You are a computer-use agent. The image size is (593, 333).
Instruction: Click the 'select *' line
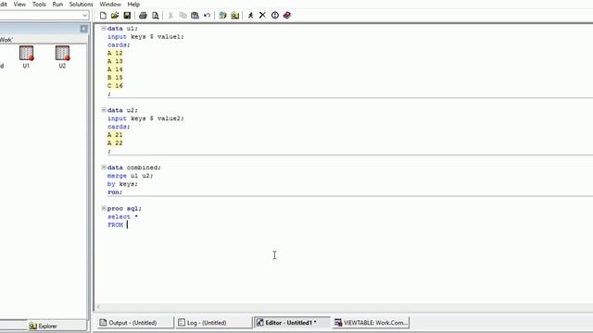pos(122,216)
